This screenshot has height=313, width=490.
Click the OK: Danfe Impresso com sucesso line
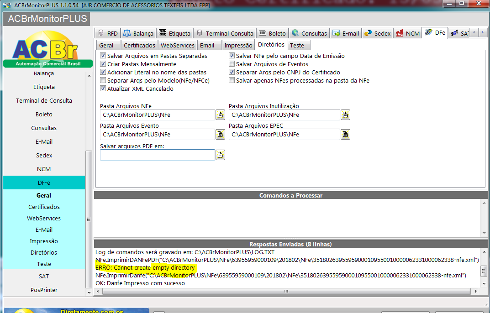click(x=140, y=283)
